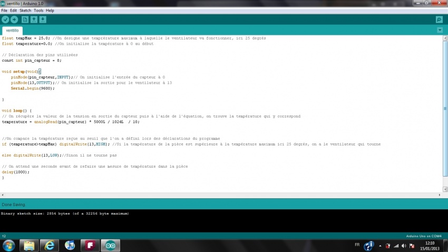Open Windows Explorer from the taskbar

(x=29, y=246)
